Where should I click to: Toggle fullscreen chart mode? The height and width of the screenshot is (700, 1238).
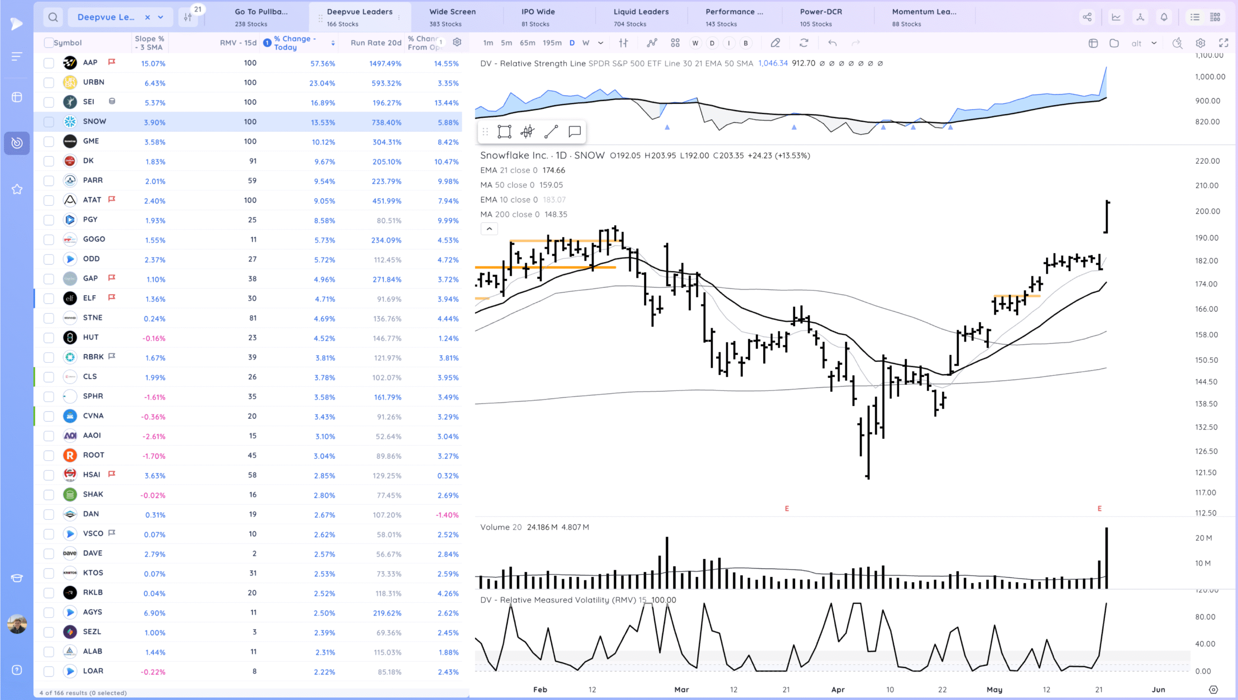click(x=1224, y=43)
